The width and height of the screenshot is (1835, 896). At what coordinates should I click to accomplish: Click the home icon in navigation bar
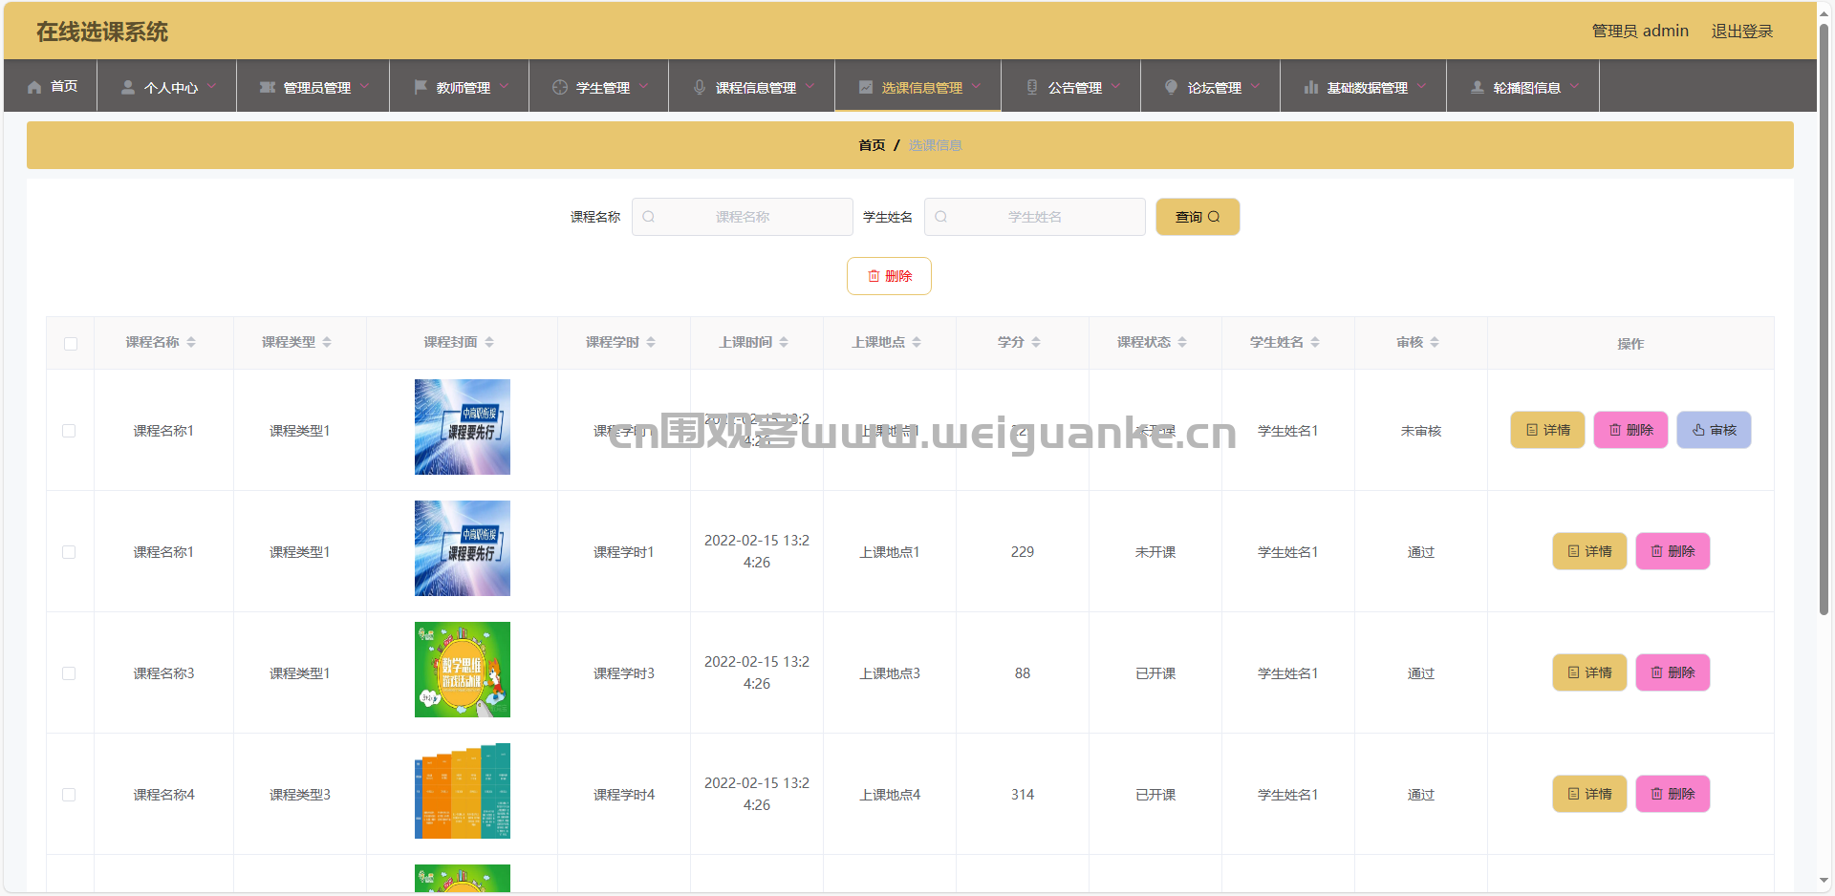coord(34,87)
